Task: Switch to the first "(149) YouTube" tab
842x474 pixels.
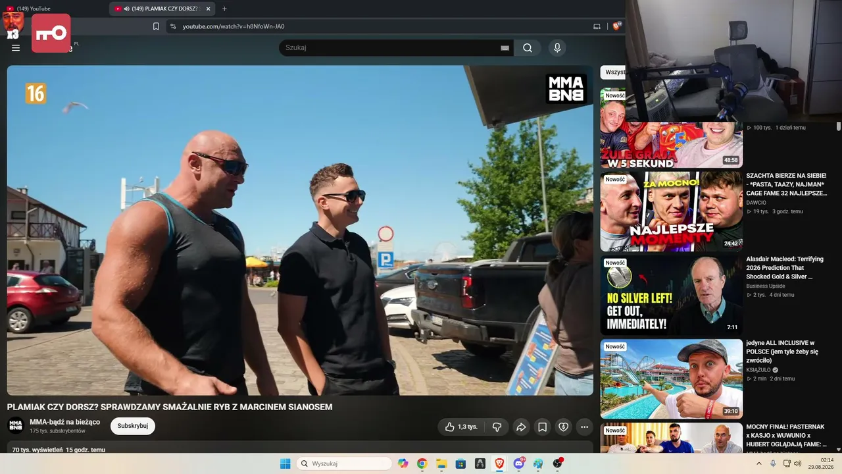Action: point(53,9)
